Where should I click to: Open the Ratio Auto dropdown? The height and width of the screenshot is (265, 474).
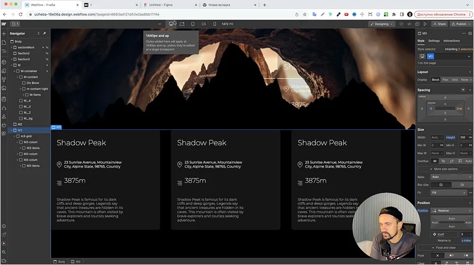pyautogui.click(x=451, y=177)
